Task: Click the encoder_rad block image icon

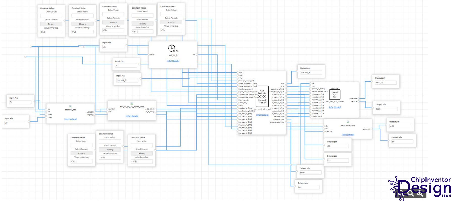Action: (x=70, y=106)
